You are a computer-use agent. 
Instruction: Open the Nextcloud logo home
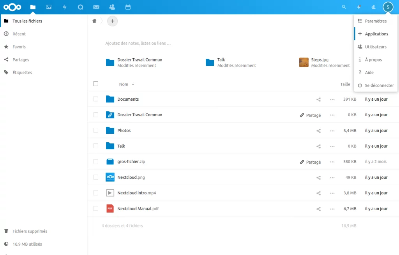coord(12,7)
